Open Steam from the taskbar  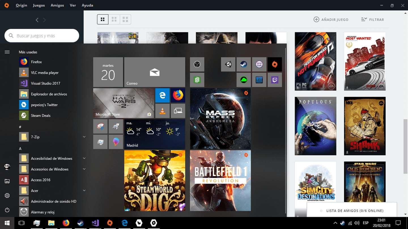click(80, 223)
